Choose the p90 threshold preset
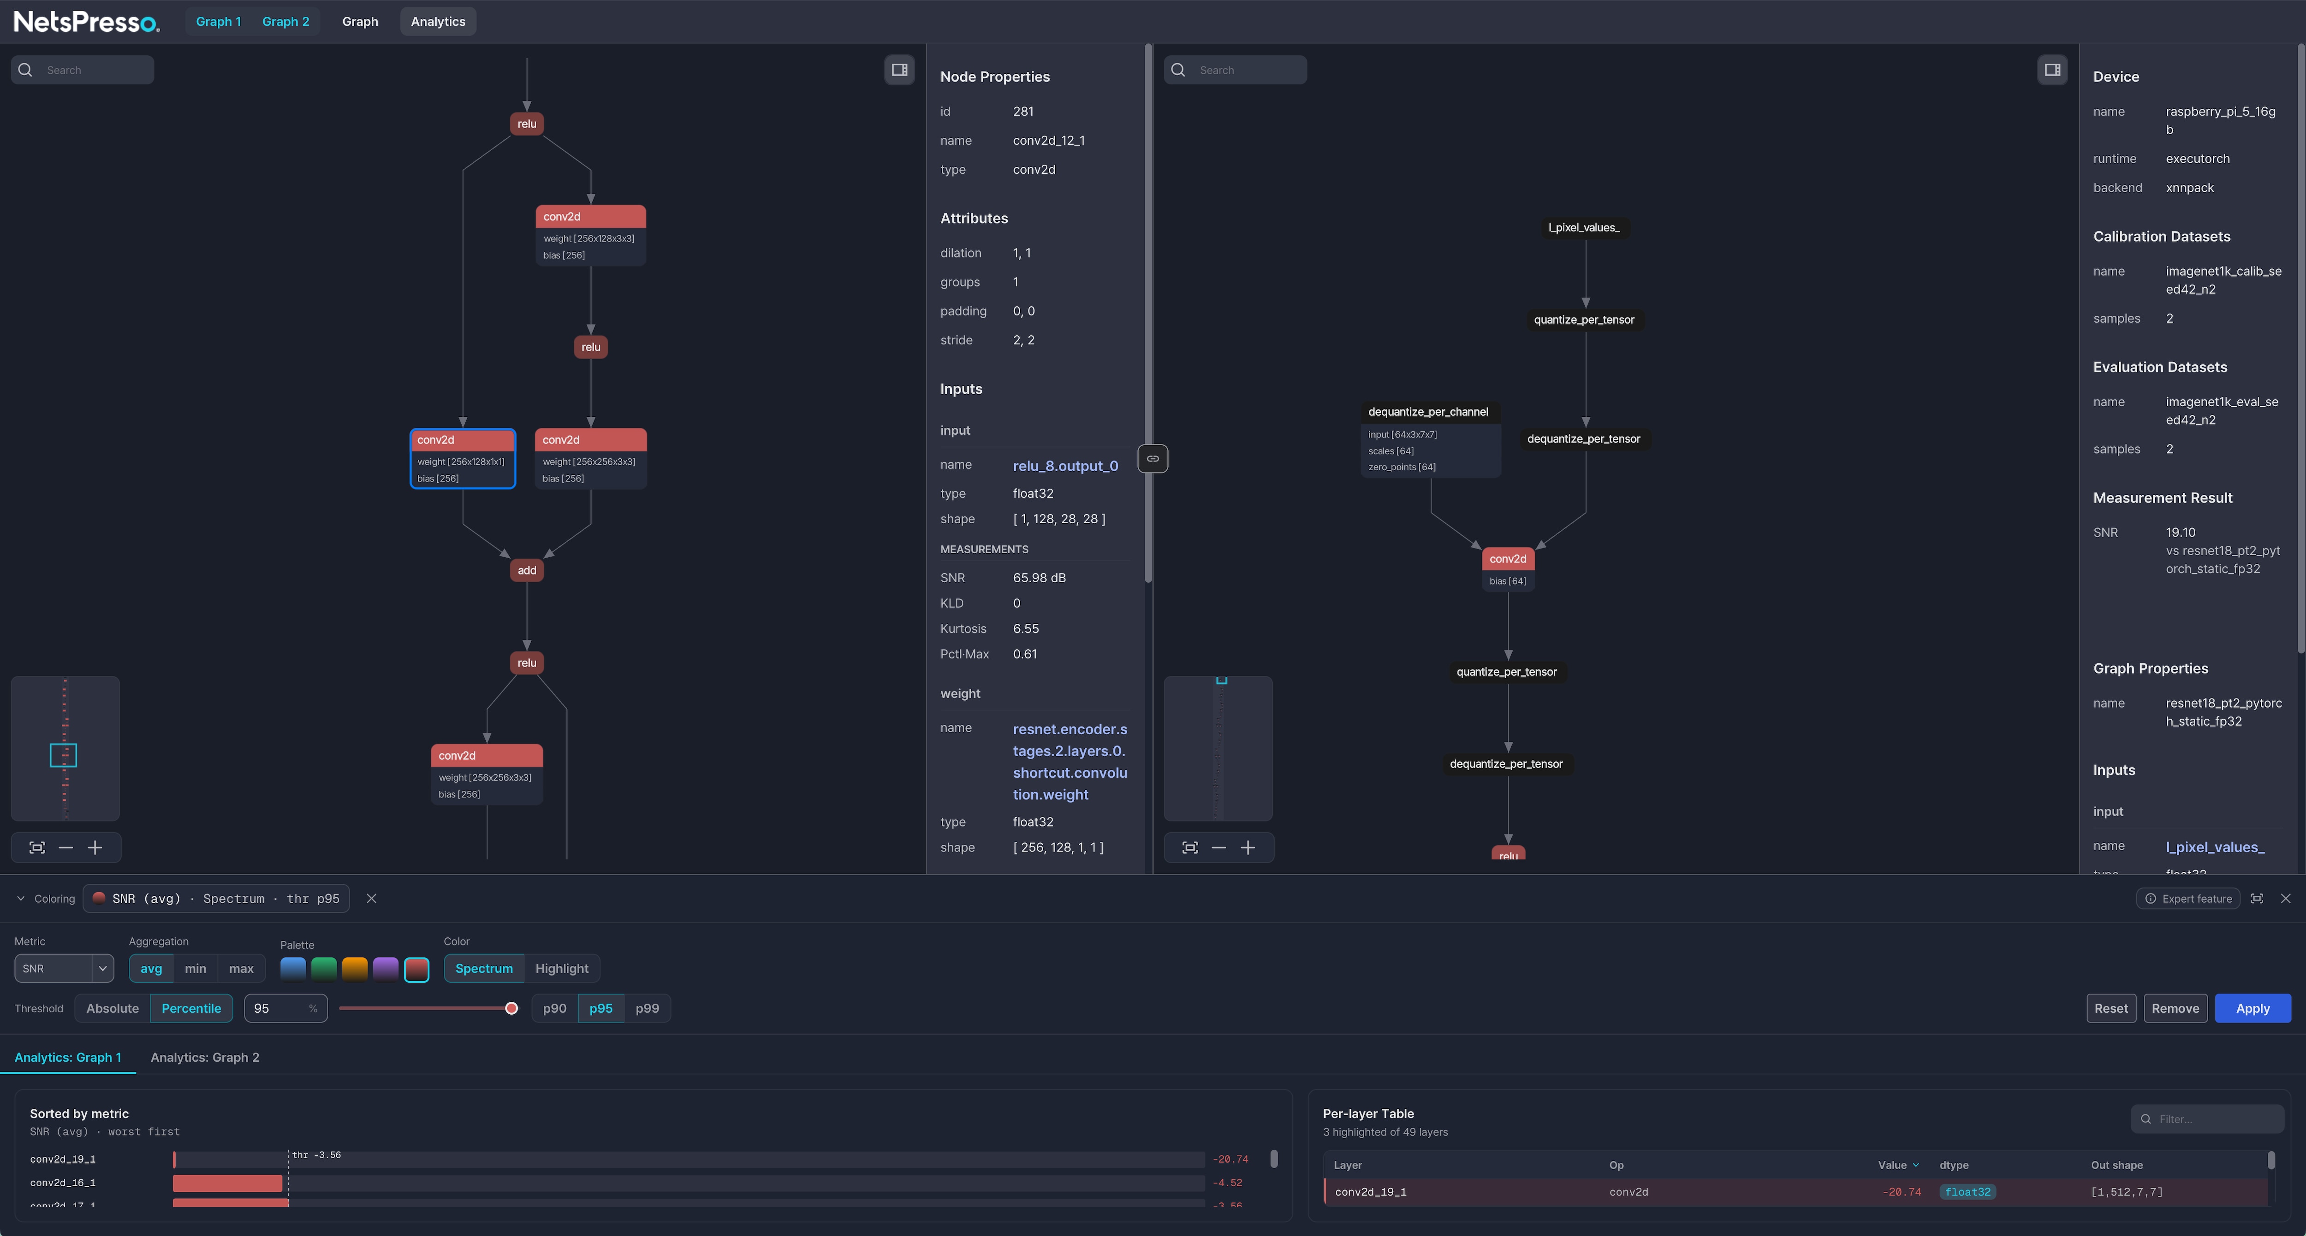 554,1008
